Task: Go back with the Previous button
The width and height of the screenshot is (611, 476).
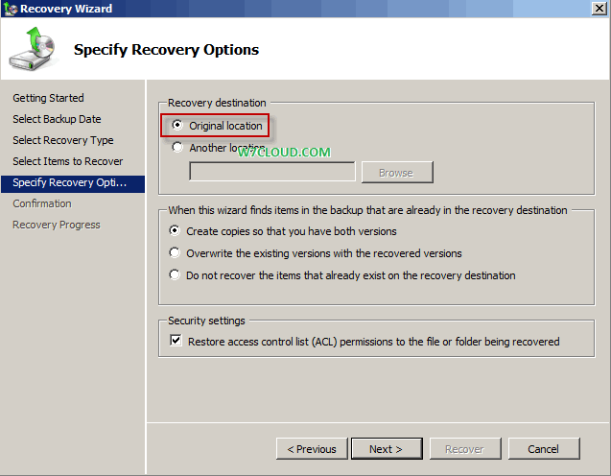Action: [x=312, y=449]
